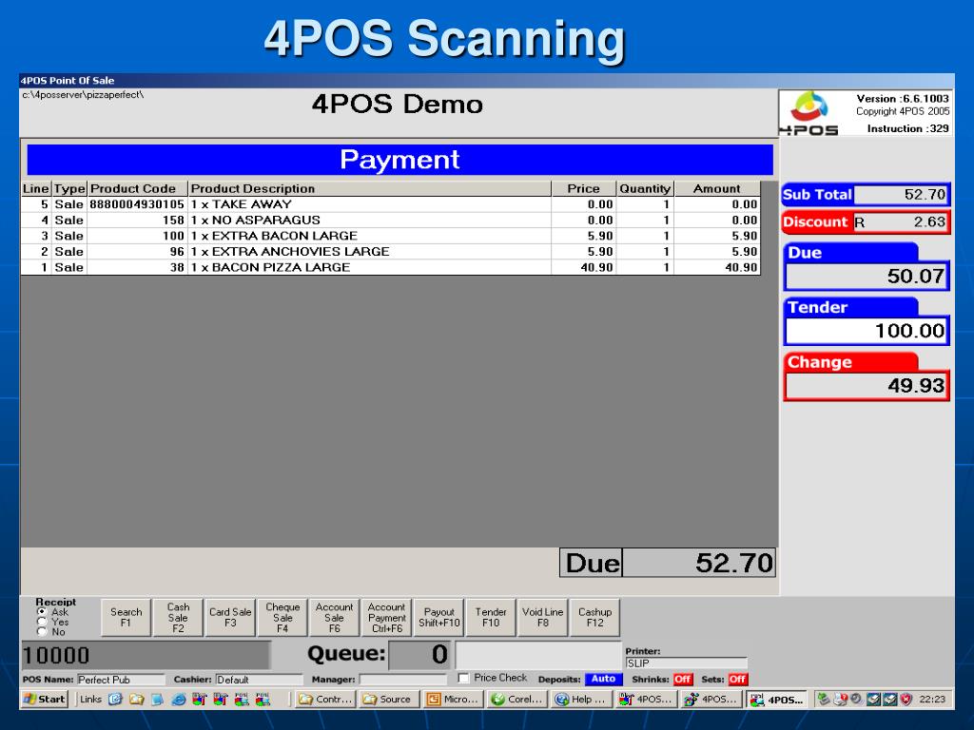Start a Cash Sale with the F2 button

[x=178, y=618]
